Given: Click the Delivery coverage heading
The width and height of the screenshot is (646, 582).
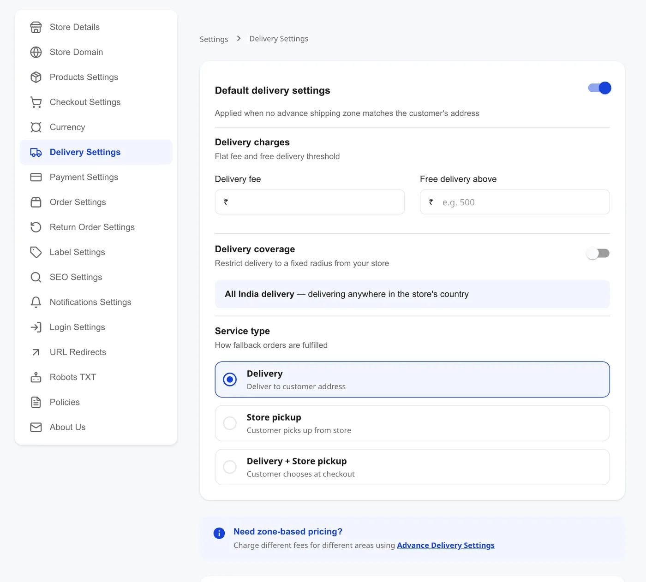Looking at the screenshot, I should click(255, 249).
